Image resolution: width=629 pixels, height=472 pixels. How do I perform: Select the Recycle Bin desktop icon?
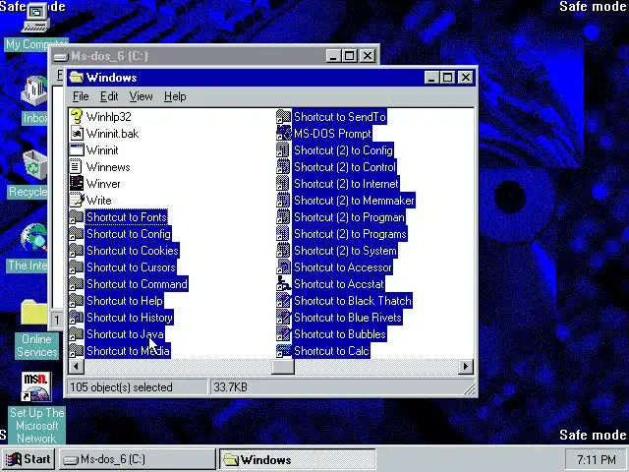(x=34, y=164)
